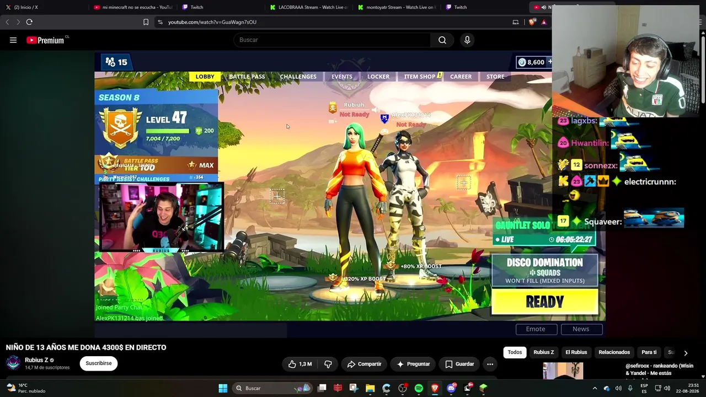This screenshot has width=706, height=397.
Task: Reload the page in the browser
Action: (29, 22)
